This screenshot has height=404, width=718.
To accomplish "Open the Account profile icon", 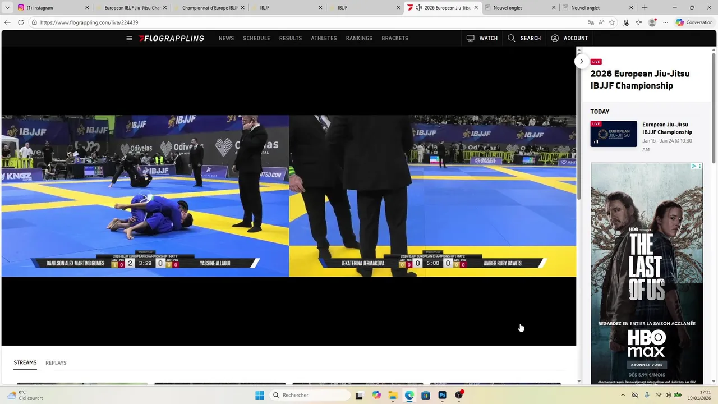I will (x=555, y=38).
